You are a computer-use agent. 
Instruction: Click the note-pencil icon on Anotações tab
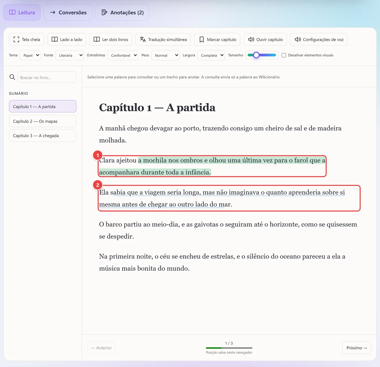[104, 12]
